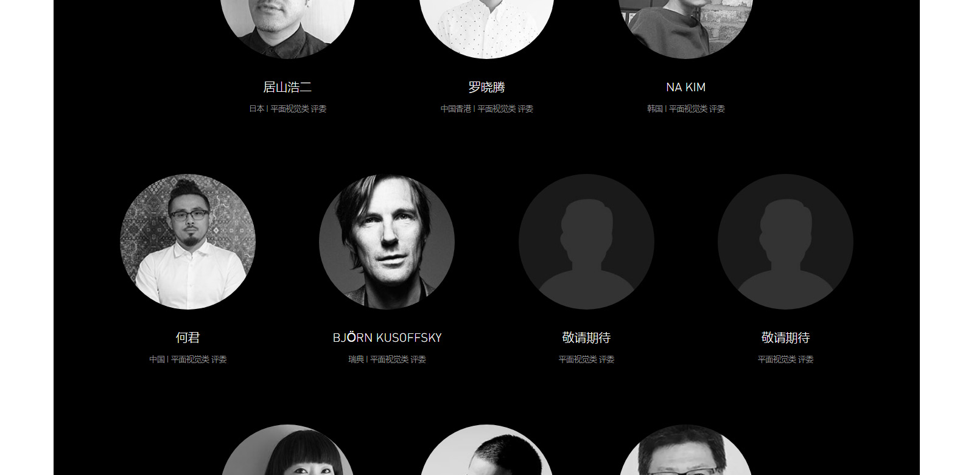
Task: Open the NA KIM name link
Action: (x=686, y=87)
